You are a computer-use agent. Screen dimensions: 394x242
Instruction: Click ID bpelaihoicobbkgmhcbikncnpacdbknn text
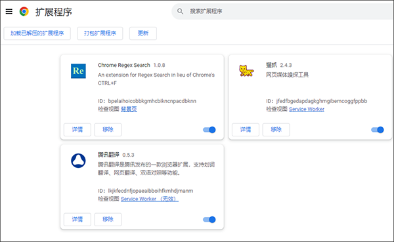(147, 101)
